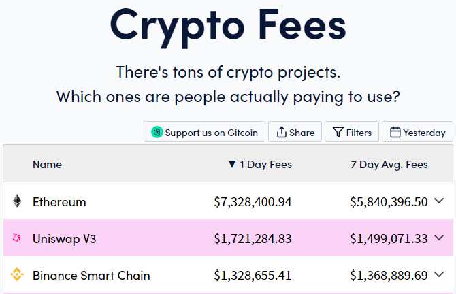The height and width of the screenshot is (294, 456).
Task: Click the funnel filter icon
Action: tap(338, 133)
